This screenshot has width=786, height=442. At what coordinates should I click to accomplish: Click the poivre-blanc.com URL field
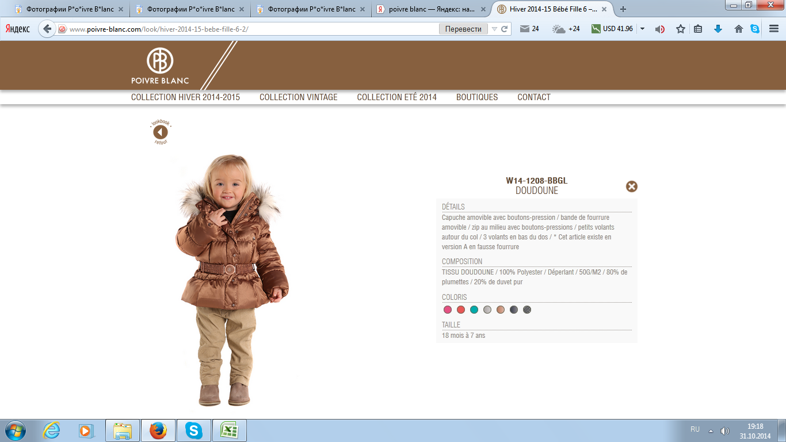(x=252, y=29)
